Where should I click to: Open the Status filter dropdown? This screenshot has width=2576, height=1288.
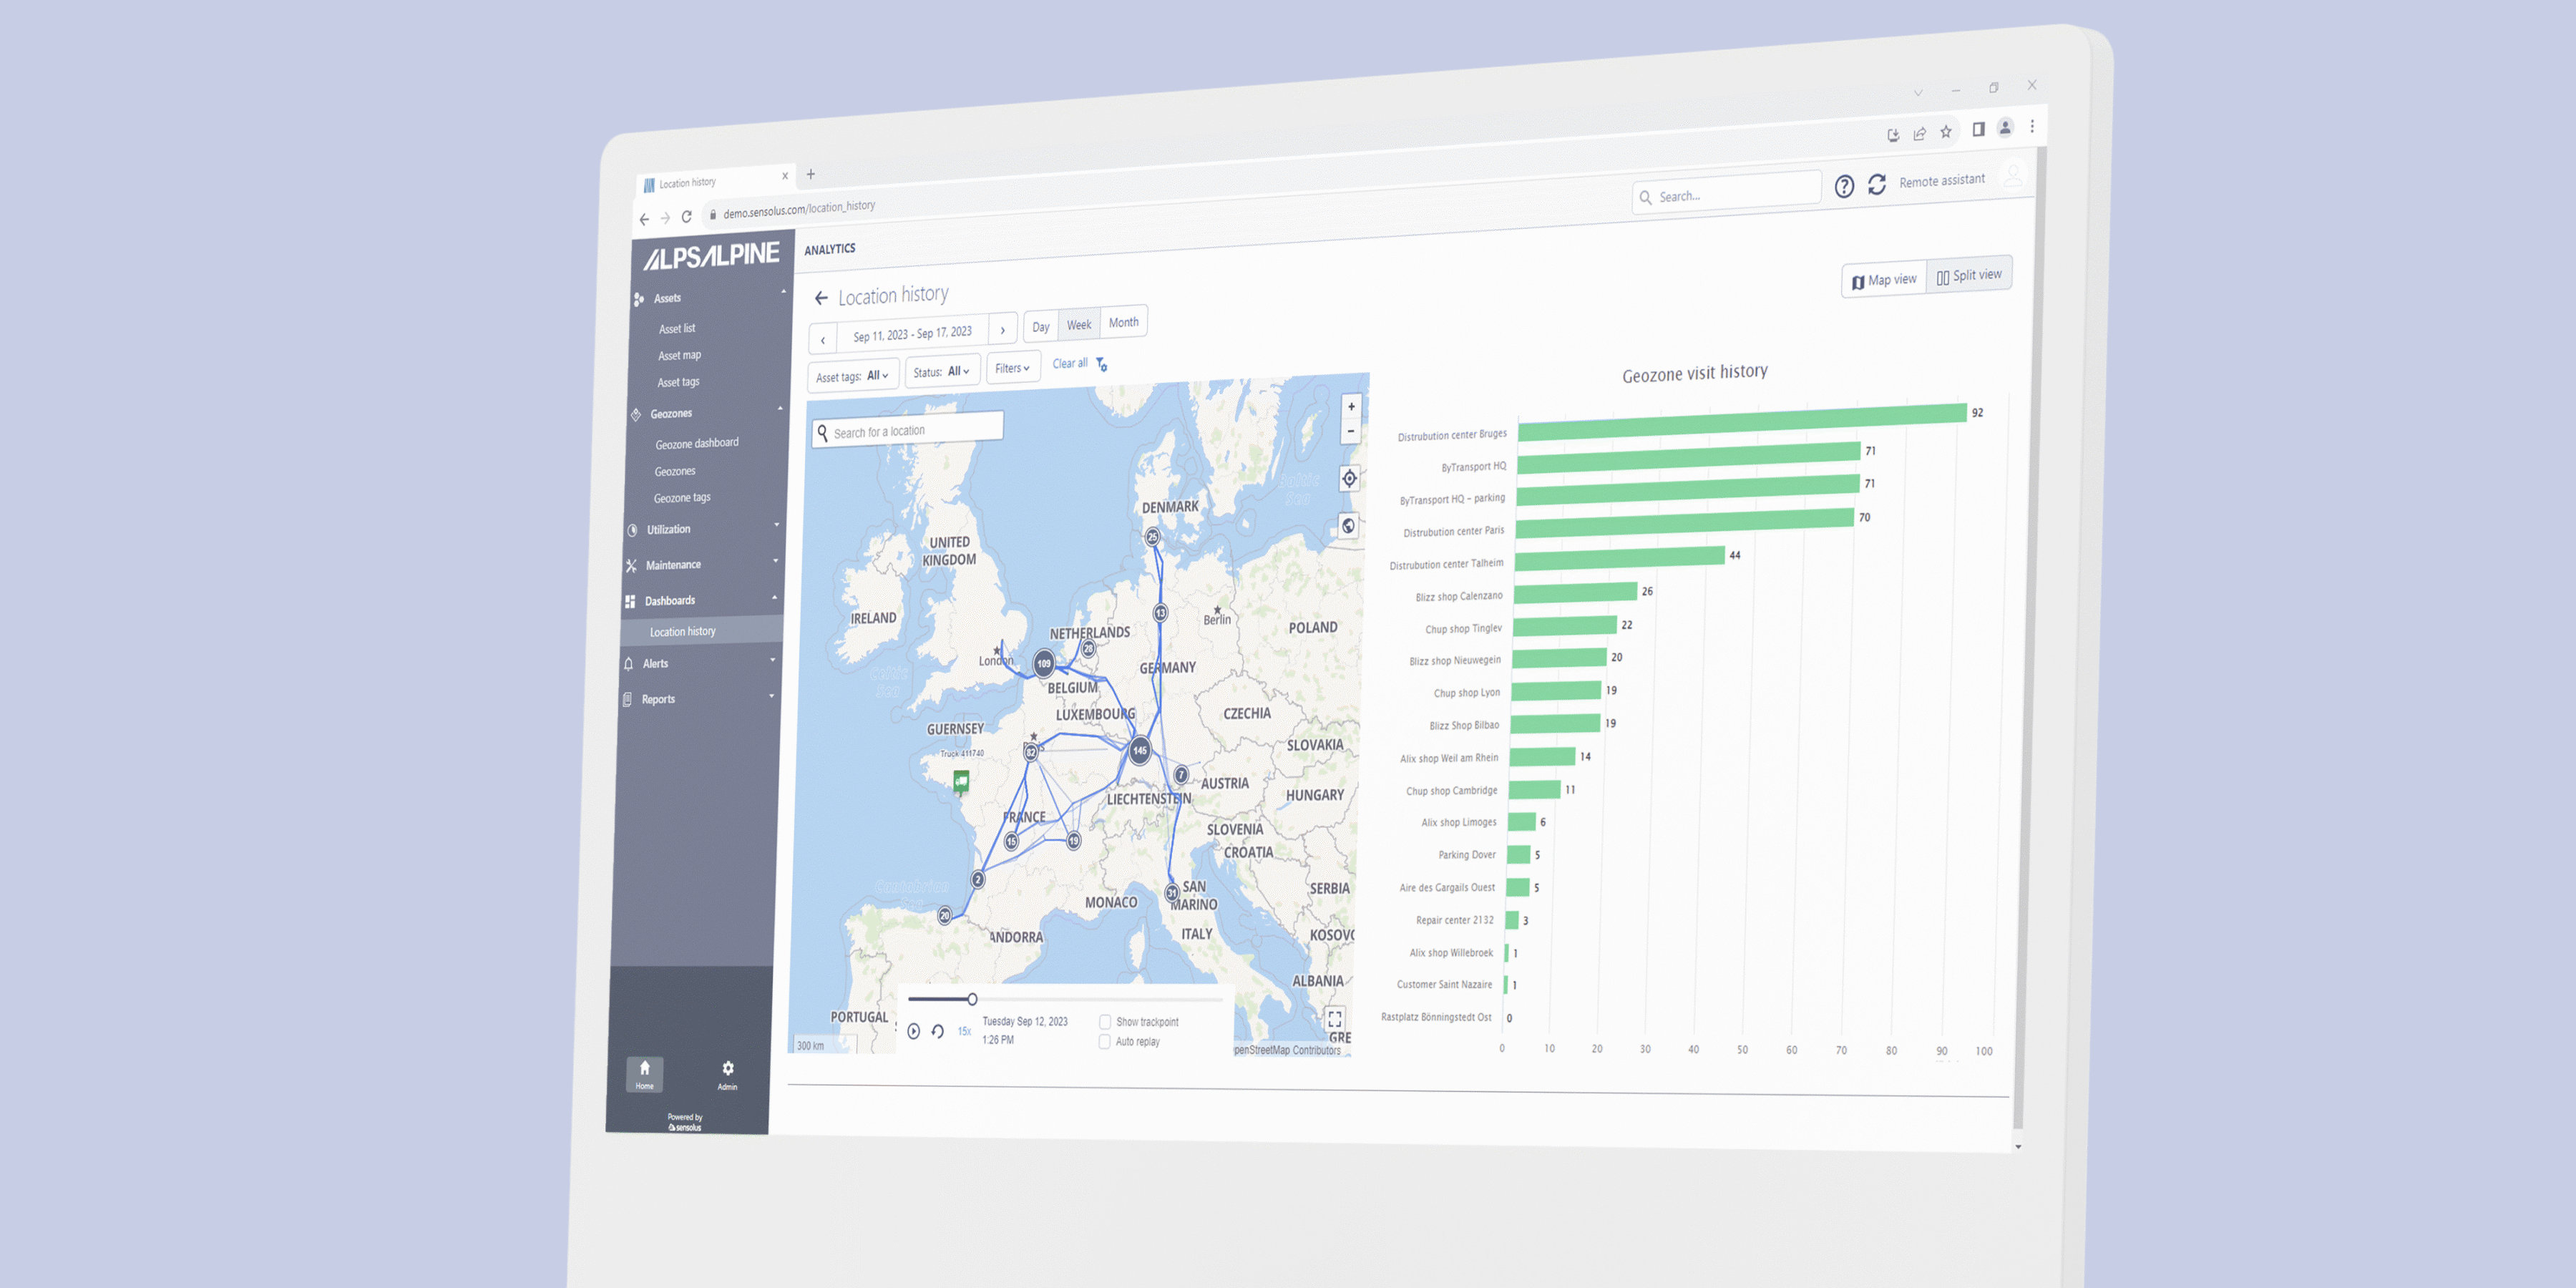pyautogui.click(x=941, y=372)
